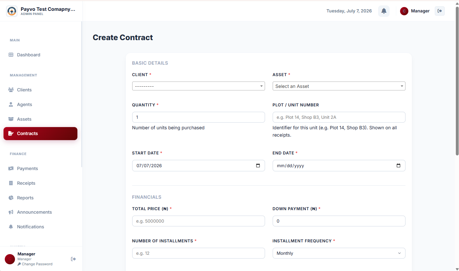Click the page vertical scrollbar
459x271 pixels.
click(x=457, y=81)
